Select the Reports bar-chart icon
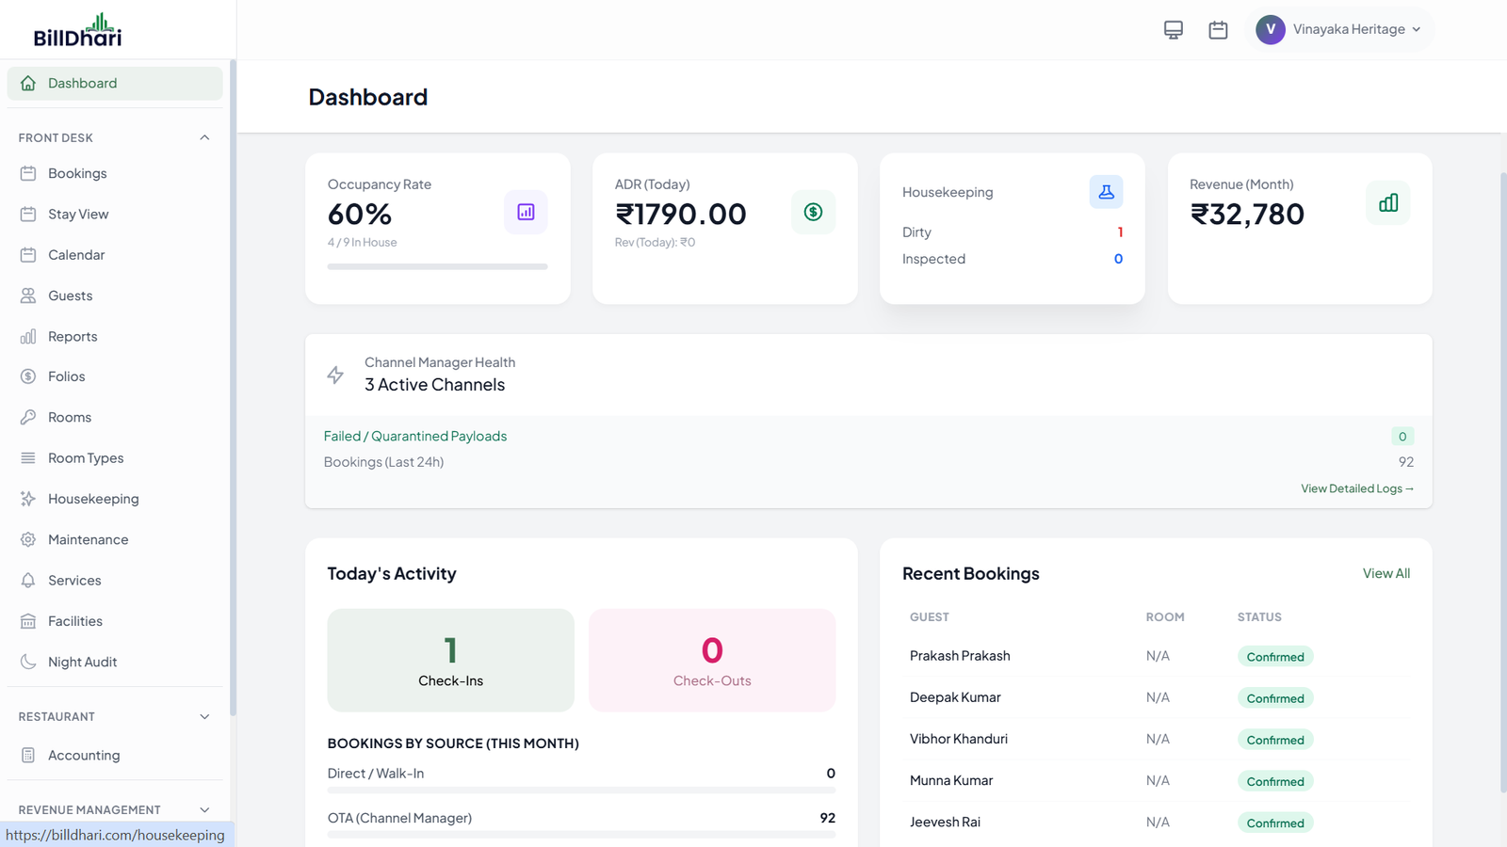 29,336
